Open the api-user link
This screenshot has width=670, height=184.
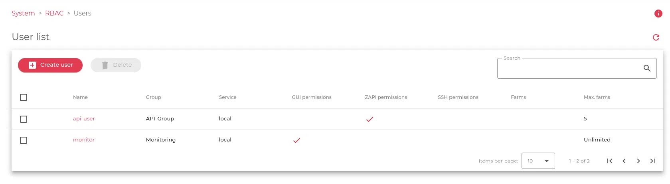click(x=84, y=119)
